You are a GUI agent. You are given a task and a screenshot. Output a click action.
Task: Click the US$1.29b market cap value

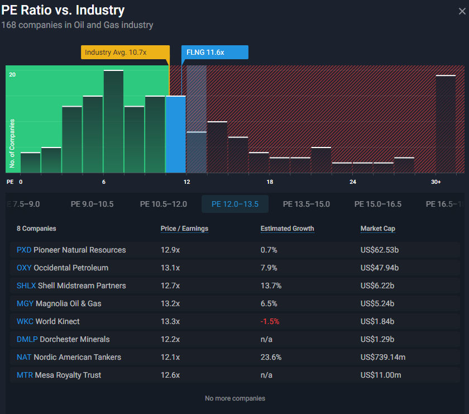click(377, 339)
